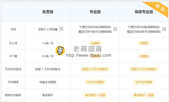The height and width of the screenshot is (102, 169).
Task: Click info icon beside 付费空间72GB
Action: coord(164,29)
